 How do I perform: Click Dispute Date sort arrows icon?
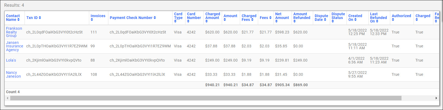point(325,20)
